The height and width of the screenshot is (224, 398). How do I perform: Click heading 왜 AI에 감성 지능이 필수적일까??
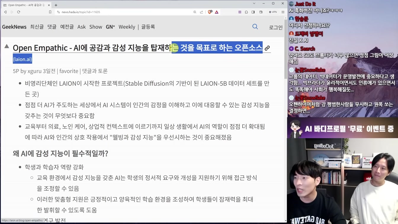[x=60, y=153]
